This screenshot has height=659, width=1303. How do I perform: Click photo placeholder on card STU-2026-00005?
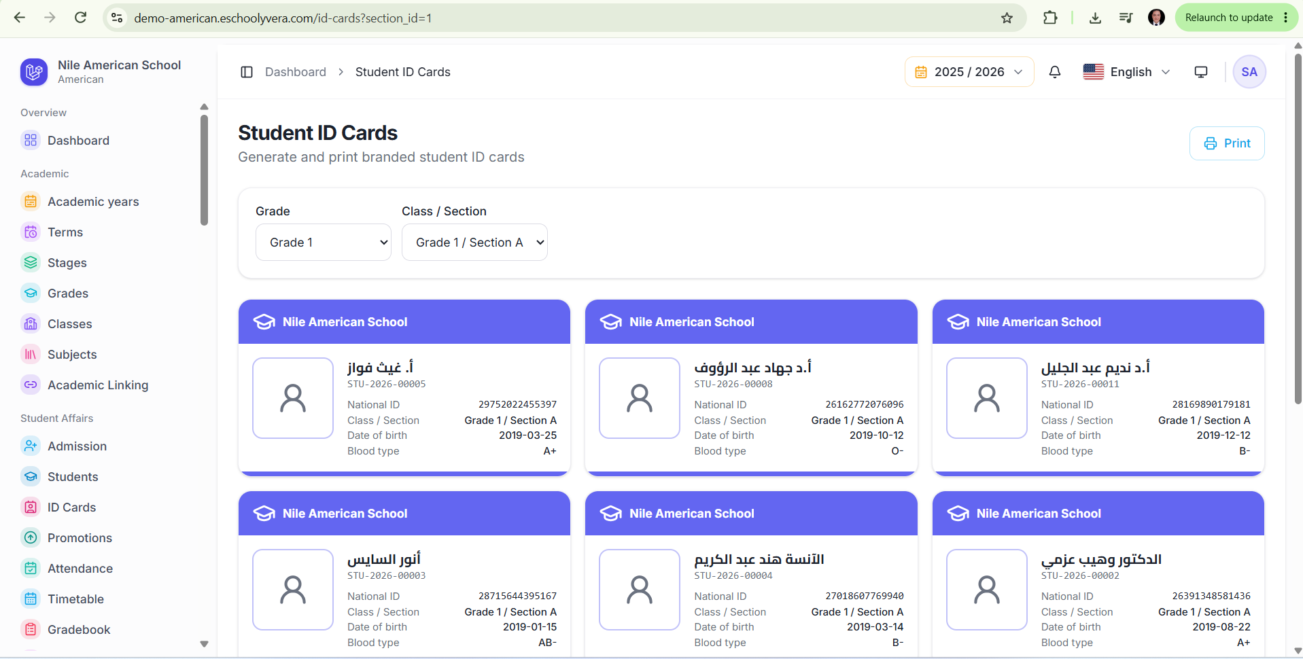click(x=293, y=398)
